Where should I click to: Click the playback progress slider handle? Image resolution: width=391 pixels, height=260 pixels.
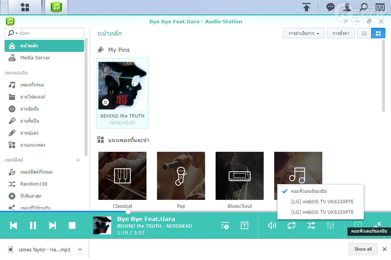128,212
